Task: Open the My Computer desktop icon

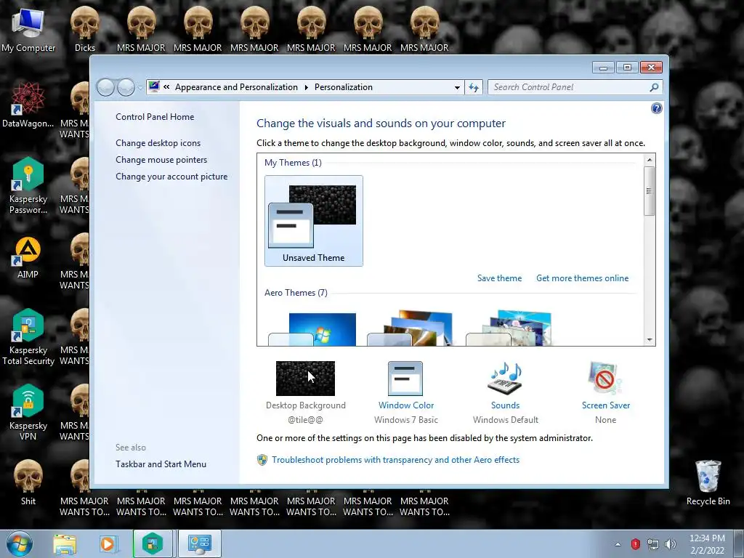Action: point(28,29)
